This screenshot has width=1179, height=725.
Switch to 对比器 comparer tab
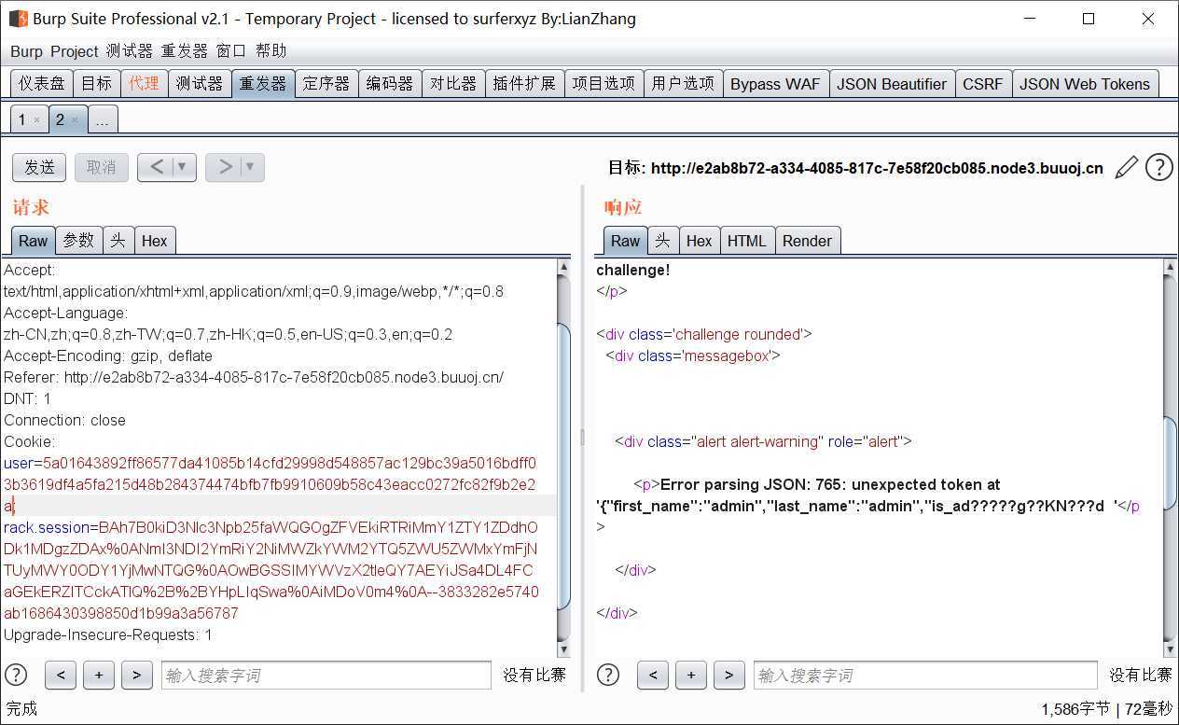453,83
